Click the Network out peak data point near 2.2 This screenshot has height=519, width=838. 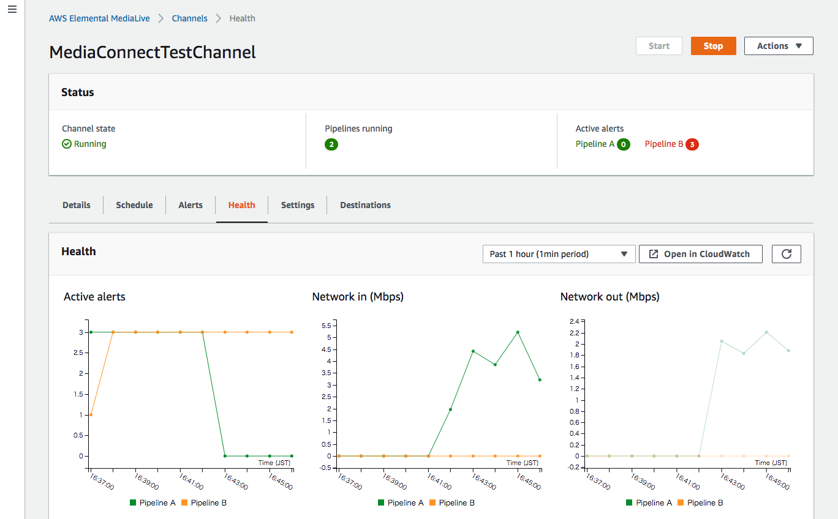tap(766, 332)
